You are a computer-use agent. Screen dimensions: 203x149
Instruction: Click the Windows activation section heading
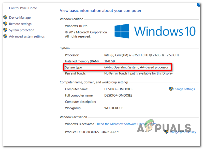pyautogui.click(x=73, y=117)
